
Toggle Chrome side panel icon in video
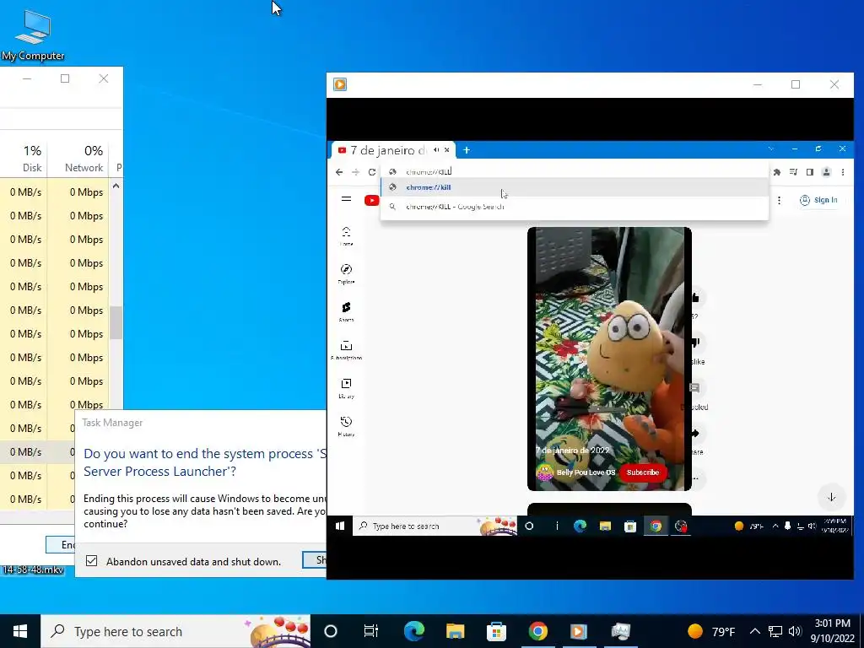click(x=810, y=172)
